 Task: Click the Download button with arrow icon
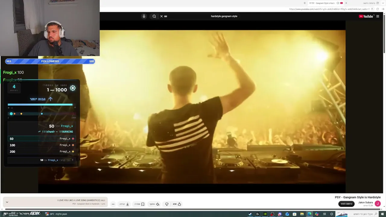(x=124, y=204)
